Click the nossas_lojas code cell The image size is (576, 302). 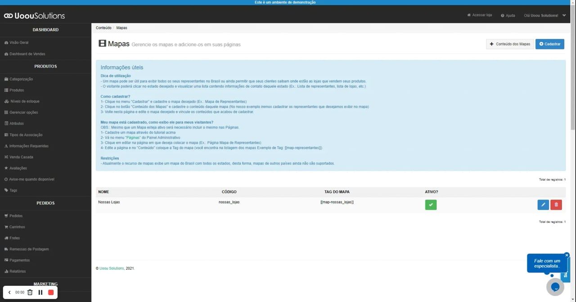pyautogui.click(x=229, y=202)
